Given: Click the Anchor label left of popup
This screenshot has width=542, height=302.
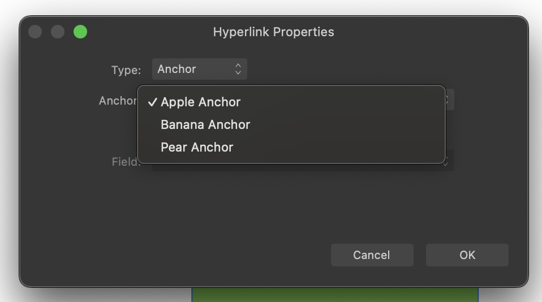Looking at the screenshot, I should coord(118,101).
